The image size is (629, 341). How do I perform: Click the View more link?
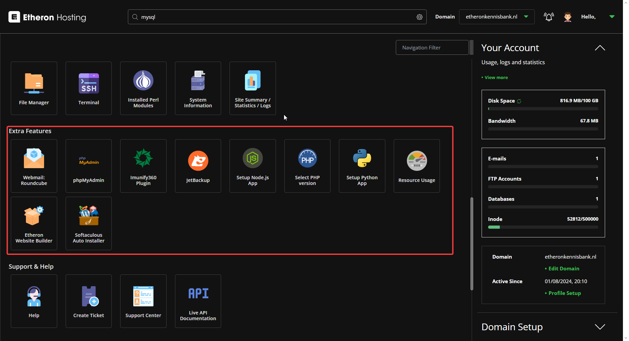coord(496,78)
